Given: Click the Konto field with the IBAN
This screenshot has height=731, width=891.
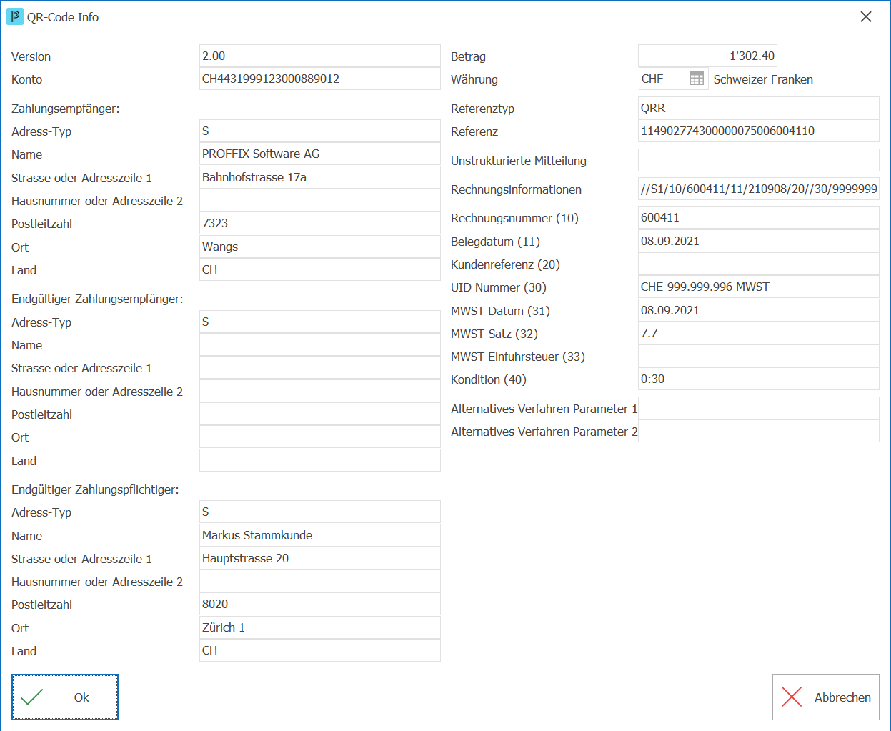Looking at the screenshot, I should point(320,79).
